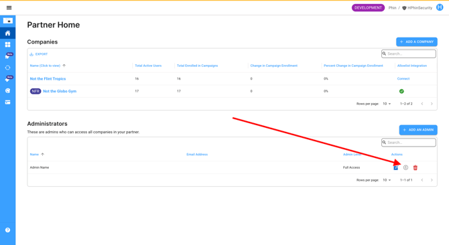Open the help question mark icon
Screen dimensions: 449x245
click(x=8, y=230)
